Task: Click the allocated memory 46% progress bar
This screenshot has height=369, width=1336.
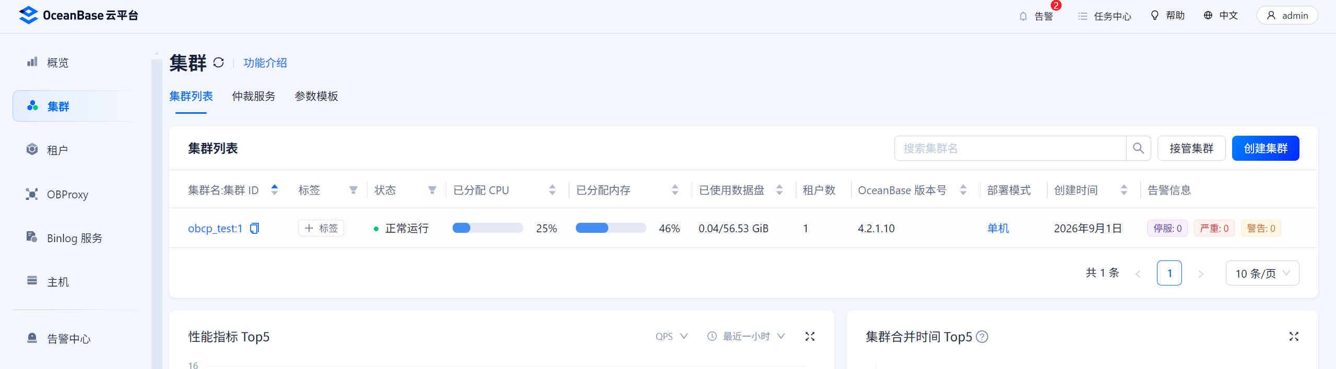Action: pos(611,228)
